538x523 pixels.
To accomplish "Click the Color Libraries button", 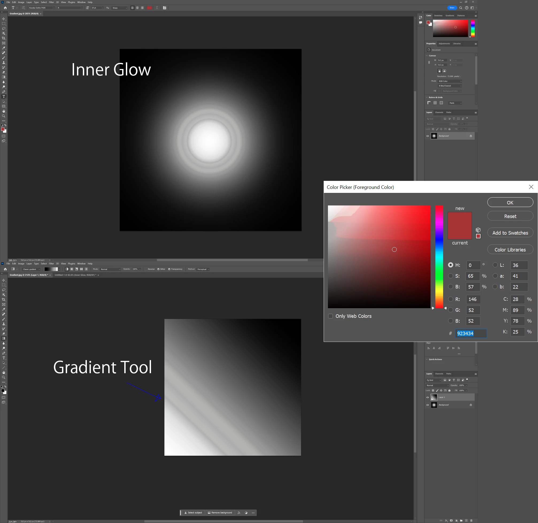I will [510, 250].
